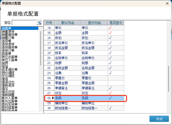Screen dimensions: 172x125
Task: Click the row pointer arrow on row 28
Action: point(53,98)
